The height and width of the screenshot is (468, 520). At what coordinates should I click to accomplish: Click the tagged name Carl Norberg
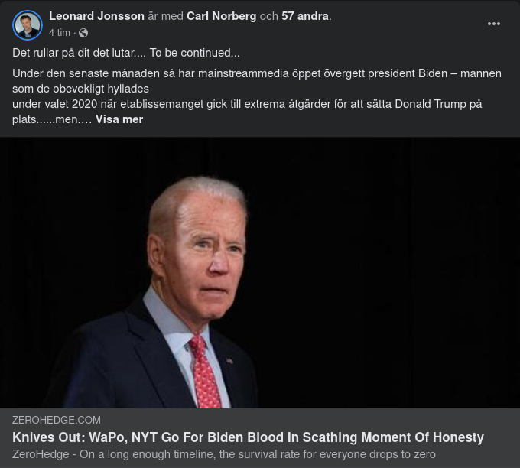pyautogui.click(x=222, y=16)
